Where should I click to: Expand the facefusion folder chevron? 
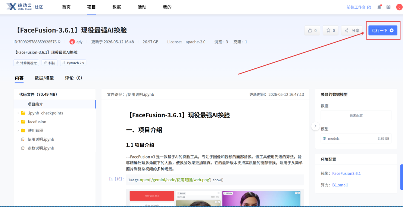point(18,122)
